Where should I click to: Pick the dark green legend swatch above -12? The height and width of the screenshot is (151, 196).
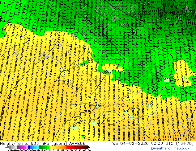tap(40, 147)
